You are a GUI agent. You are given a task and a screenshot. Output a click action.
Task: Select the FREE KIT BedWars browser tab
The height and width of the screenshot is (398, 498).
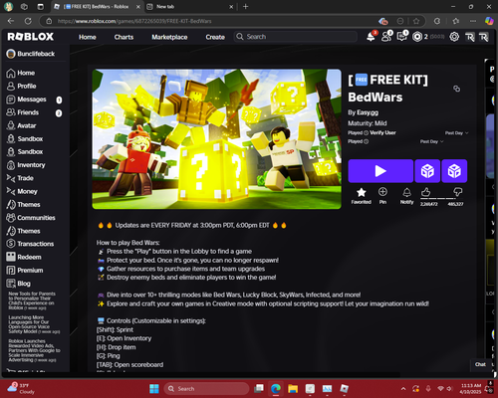point(97,6)
